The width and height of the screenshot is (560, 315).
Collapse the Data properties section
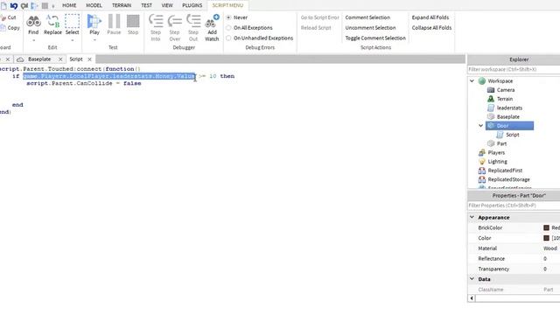point(472,279)
